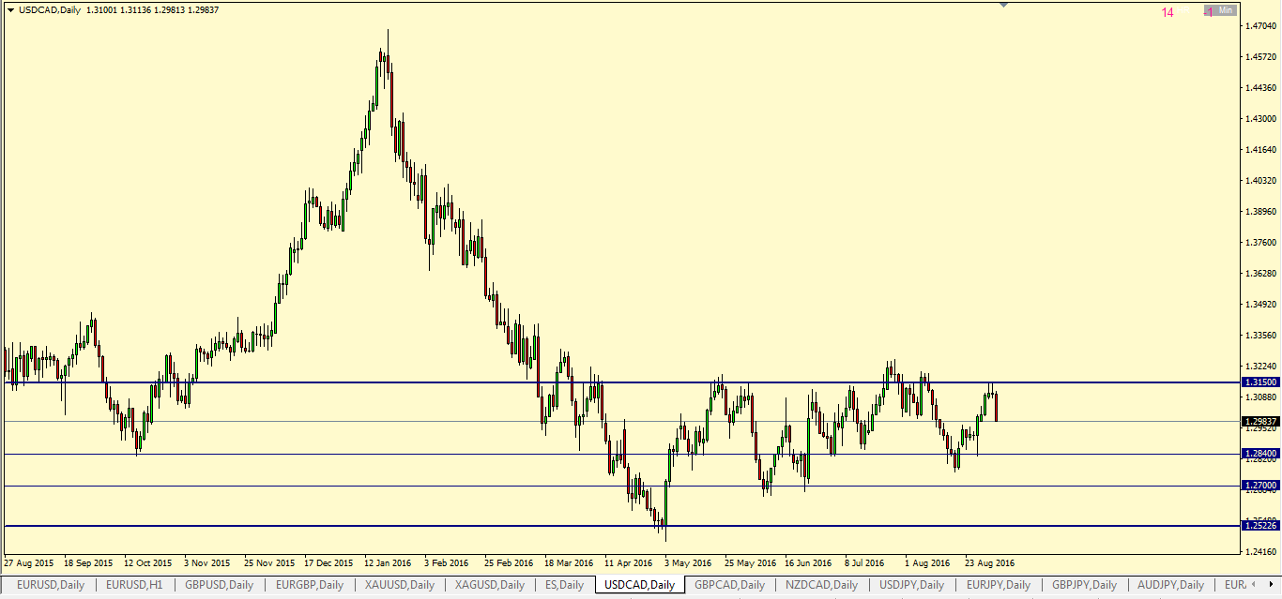Click the gray Min indicator box
This screenshot has width=1282, height=599.
[1221, 11]
